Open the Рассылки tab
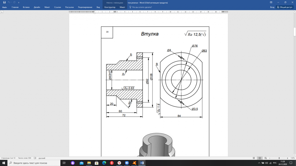 point(70,7)
